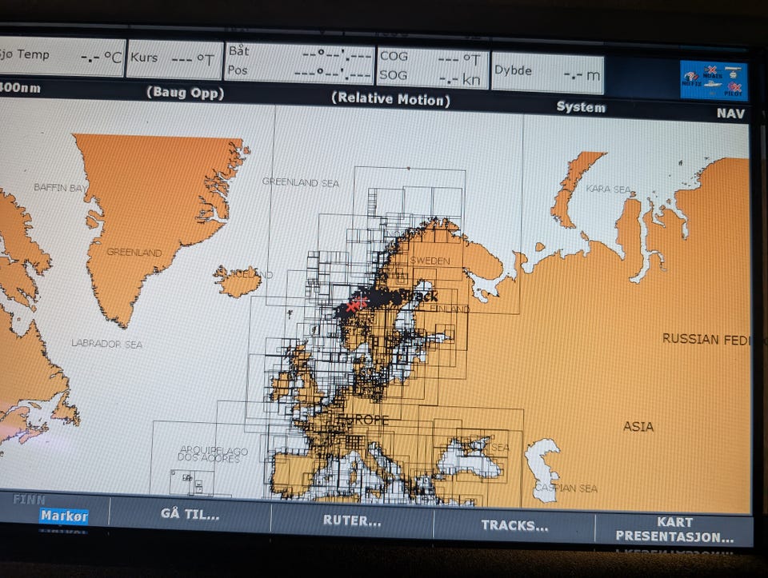Screen dimensions: 768x578
Task: Tap the PILOT autopilot status icon
Action: [734, 89]
